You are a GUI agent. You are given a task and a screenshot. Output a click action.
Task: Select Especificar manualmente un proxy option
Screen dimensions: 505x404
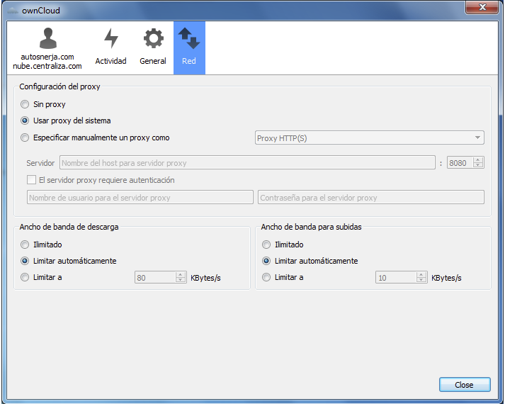click(x=25, y=138)
